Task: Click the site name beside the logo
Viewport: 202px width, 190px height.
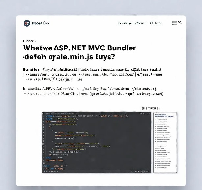Action: tap(40, 23)
